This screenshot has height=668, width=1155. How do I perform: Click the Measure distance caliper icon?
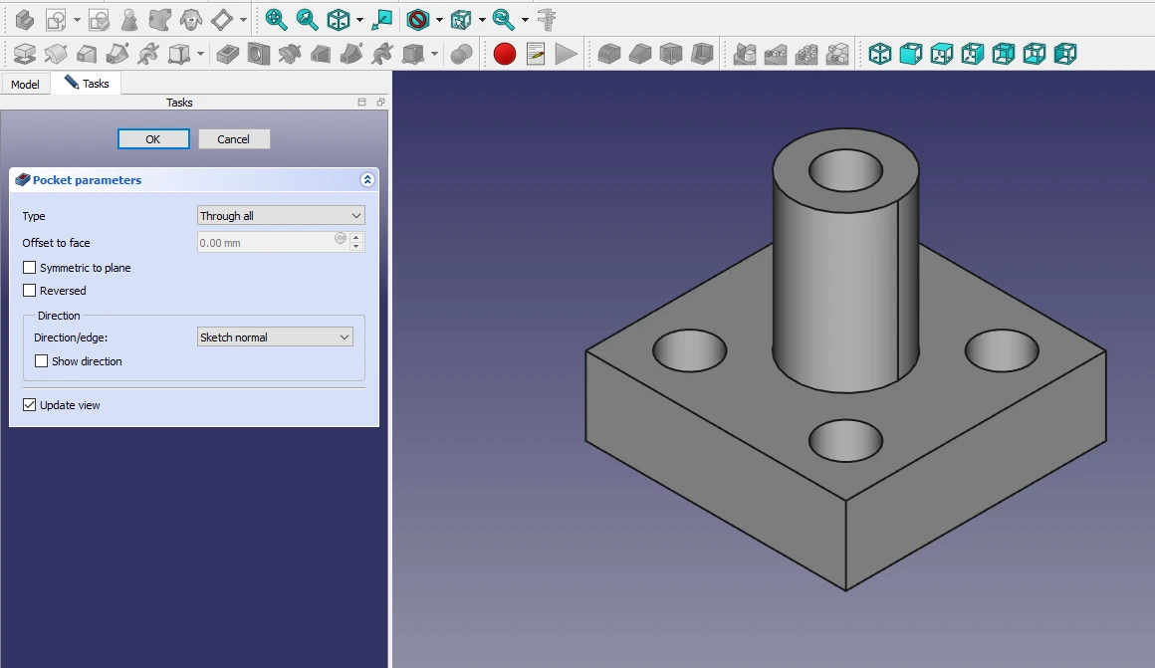547,19
